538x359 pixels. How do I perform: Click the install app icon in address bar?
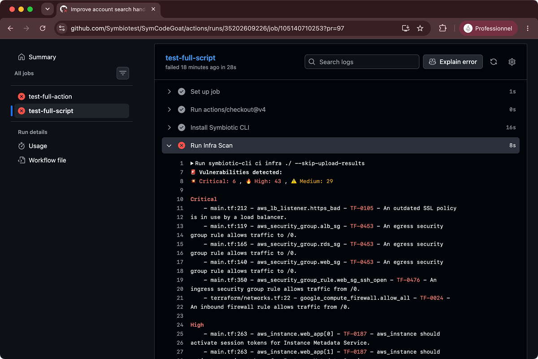click(x=406, y=28)
